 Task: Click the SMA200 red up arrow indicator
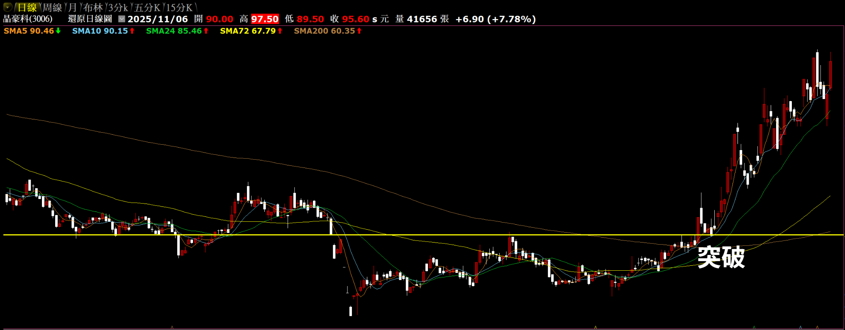[359, 31]
